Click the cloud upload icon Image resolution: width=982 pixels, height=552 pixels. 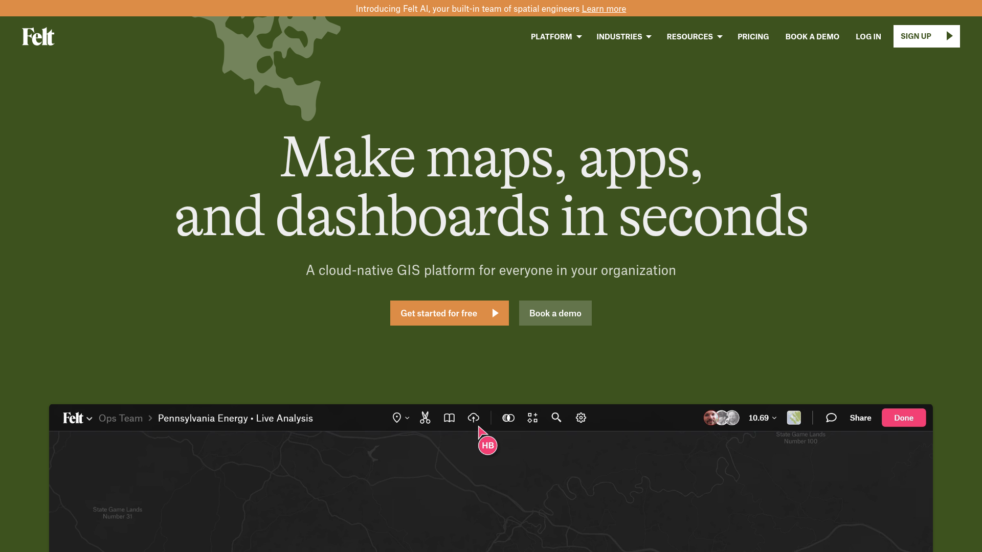tap(474, 418)
